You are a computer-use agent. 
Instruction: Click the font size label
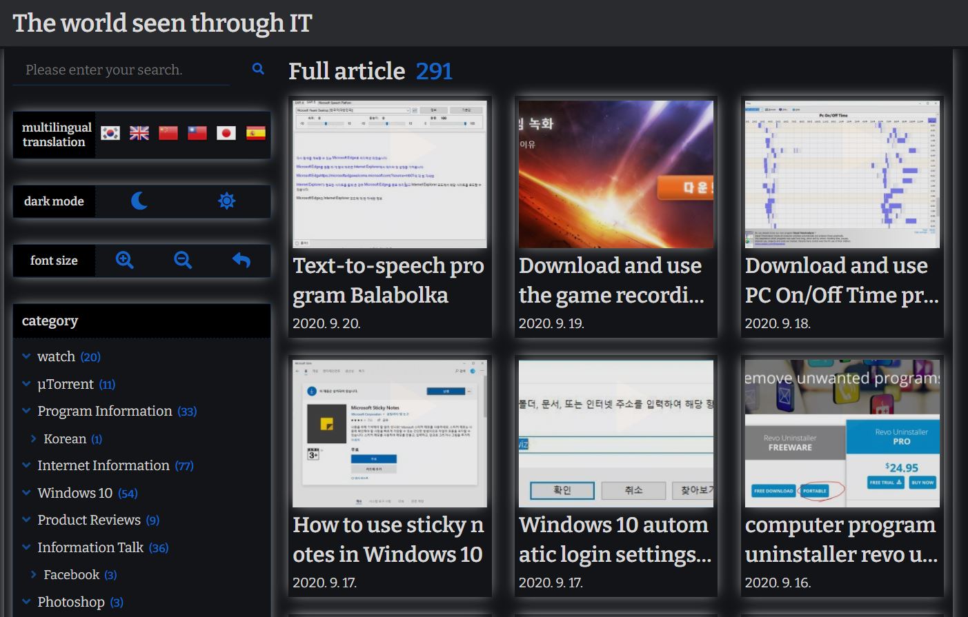pyautogui.click(x=54, y=261)
